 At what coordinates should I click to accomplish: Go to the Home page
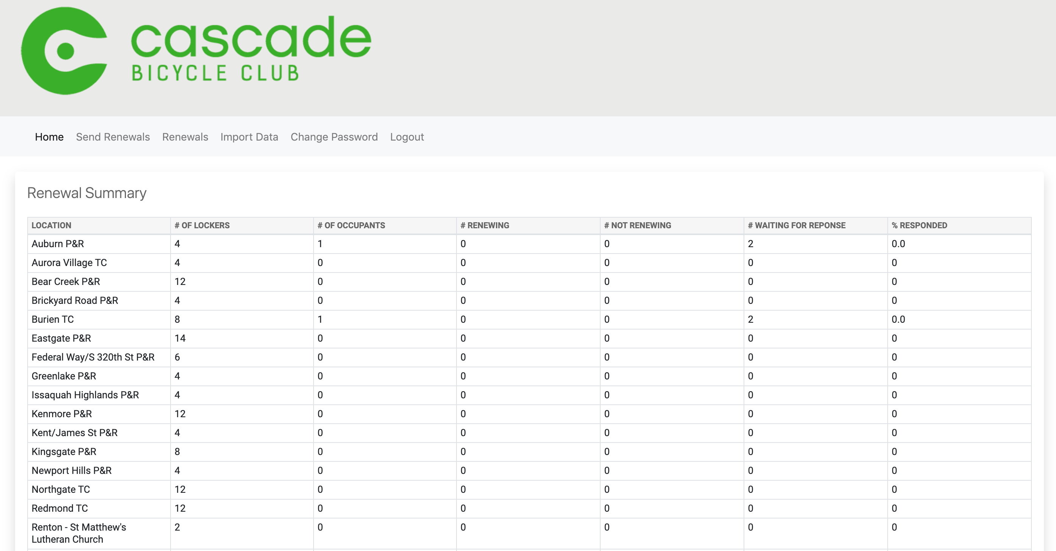click(x=49, y=137)
